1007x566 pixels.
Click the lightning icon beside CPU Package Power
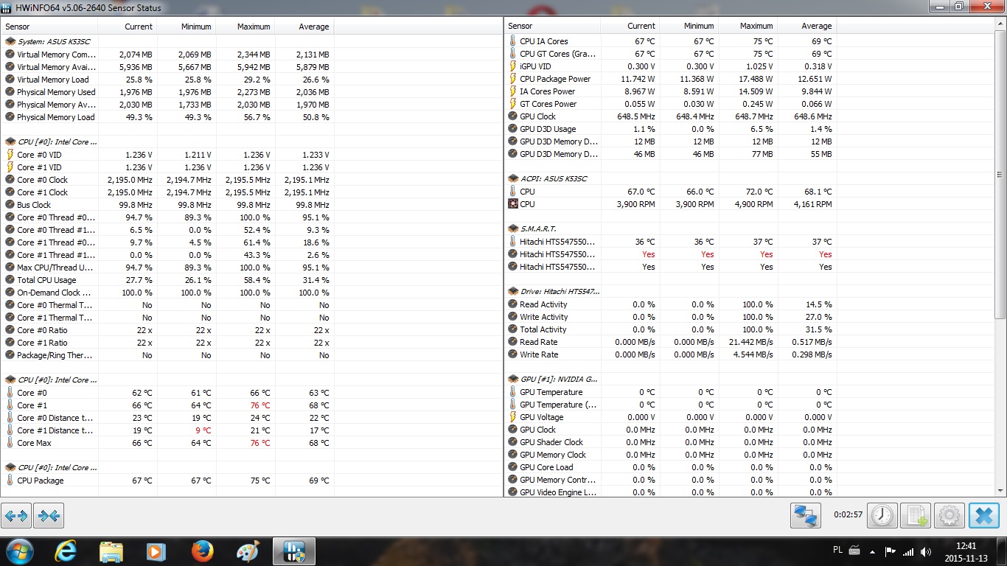(x=513, y=79)
